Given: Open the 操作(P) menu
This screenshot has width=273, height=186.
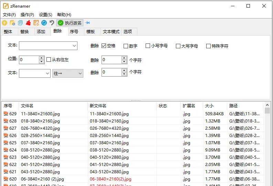Looking at the screenshot, I should click(x=27, y=15).
